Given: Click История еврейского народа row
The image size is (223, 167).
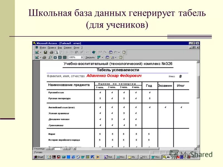Looking at the screenshot, I should 64,140.
